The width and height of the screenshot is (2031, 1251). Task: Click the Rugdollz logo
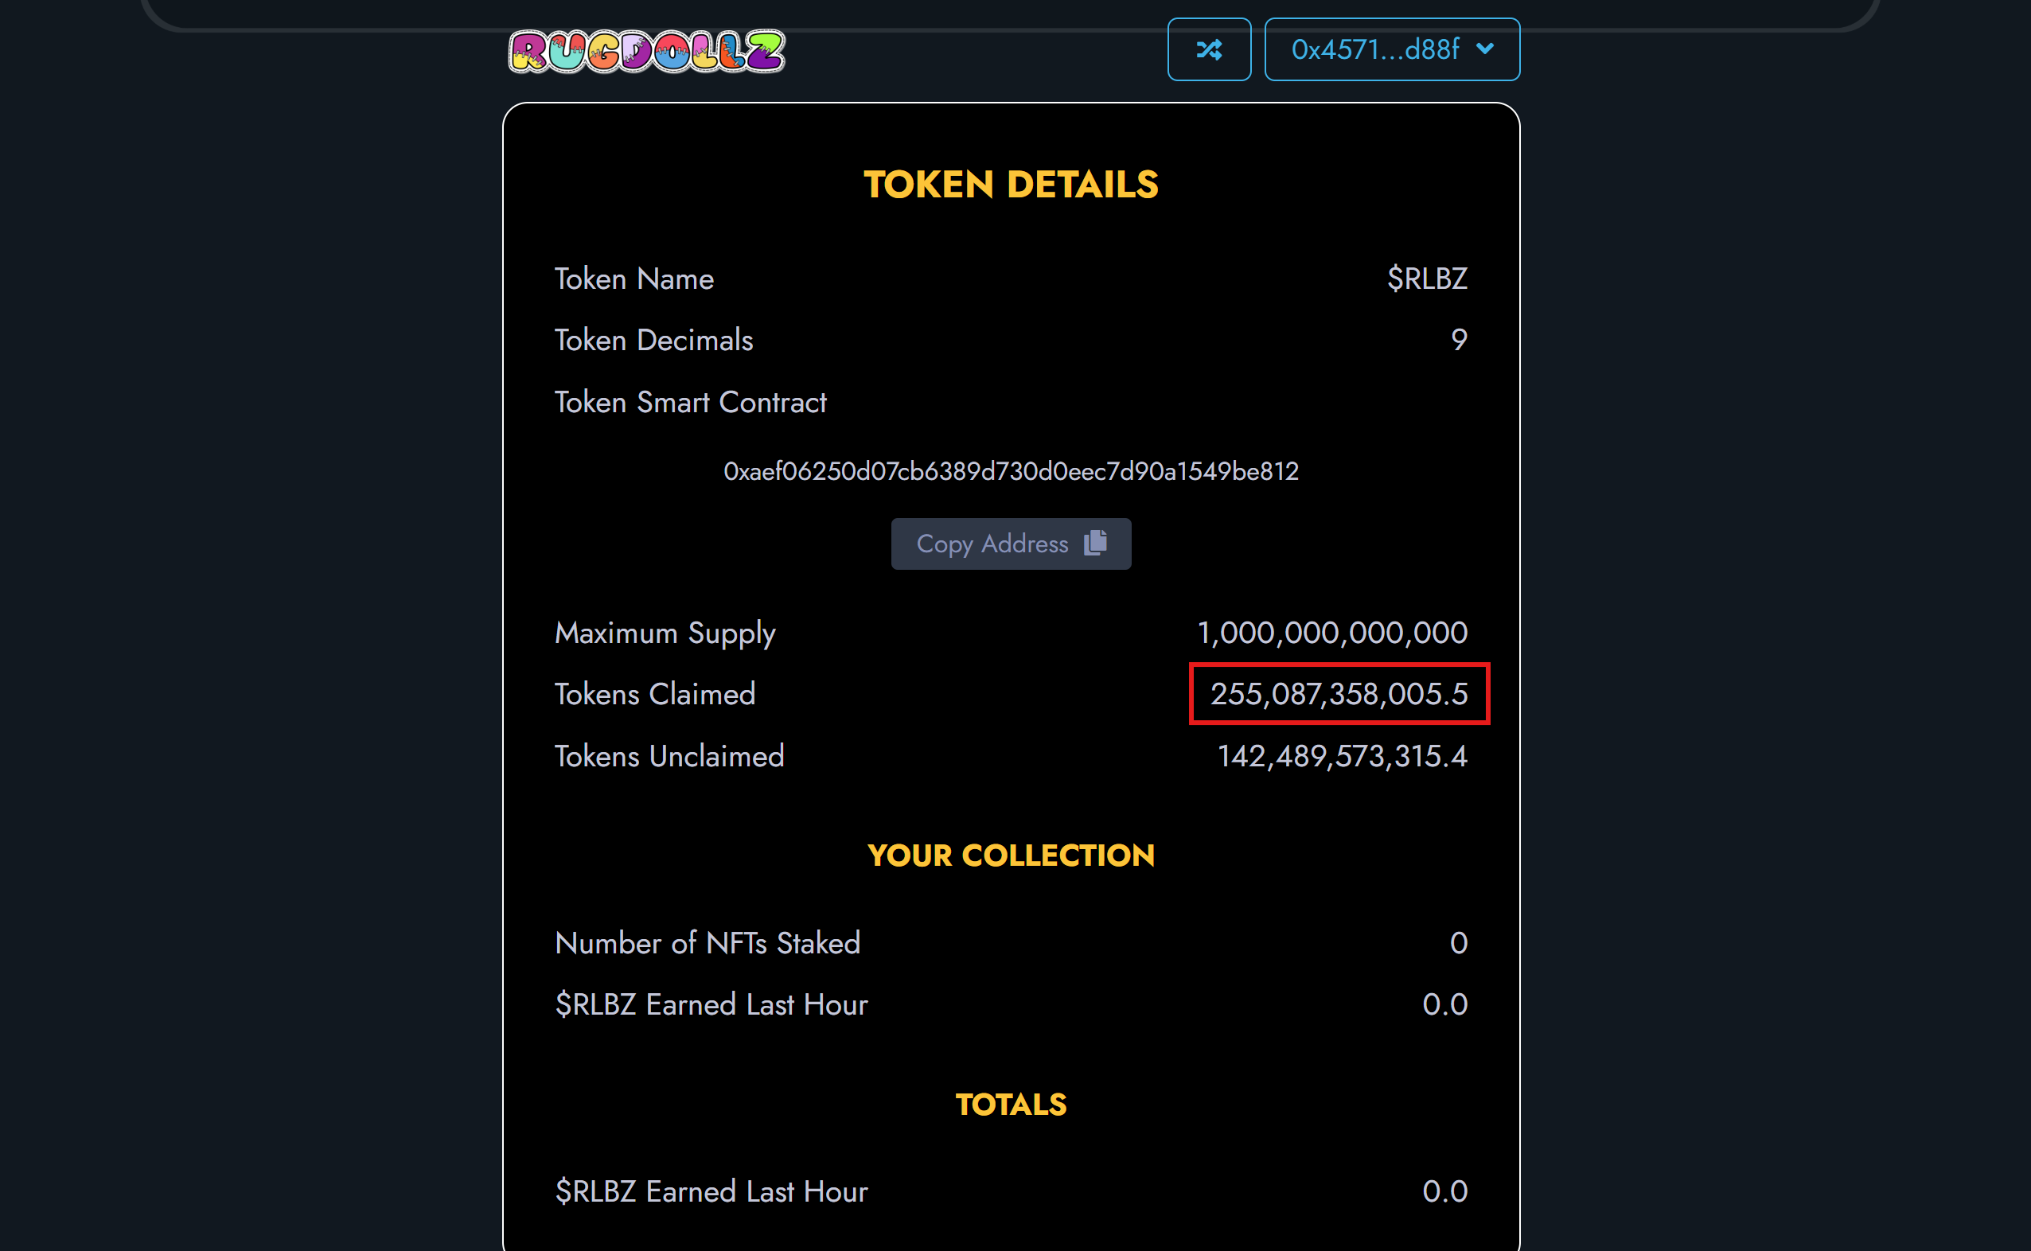[646, 51]
